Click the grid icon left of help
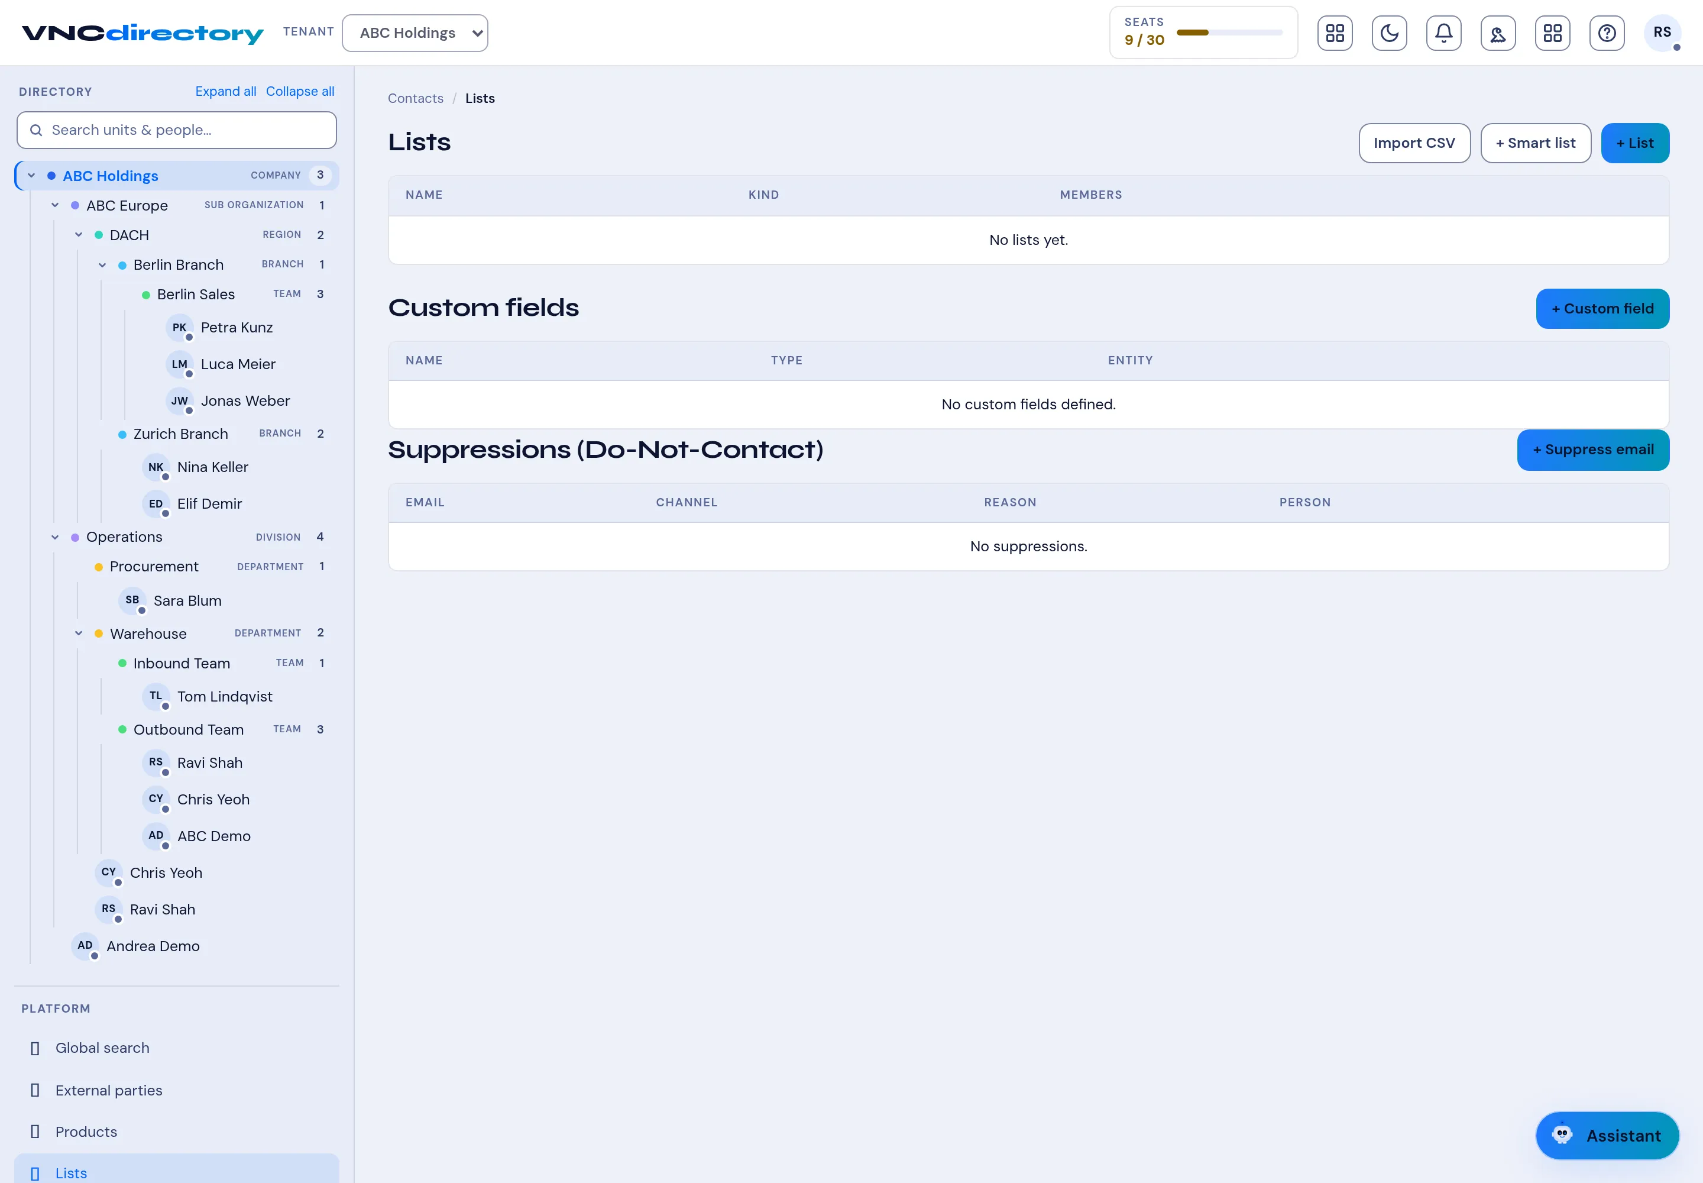1703x1183 pixels. pyautogui.click(x=1552, y=33)
